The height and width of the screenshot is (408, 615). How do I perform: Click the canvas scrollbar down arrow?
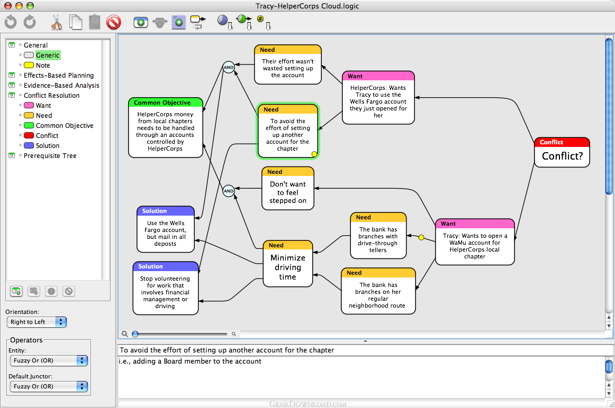[x=609, y=326]
